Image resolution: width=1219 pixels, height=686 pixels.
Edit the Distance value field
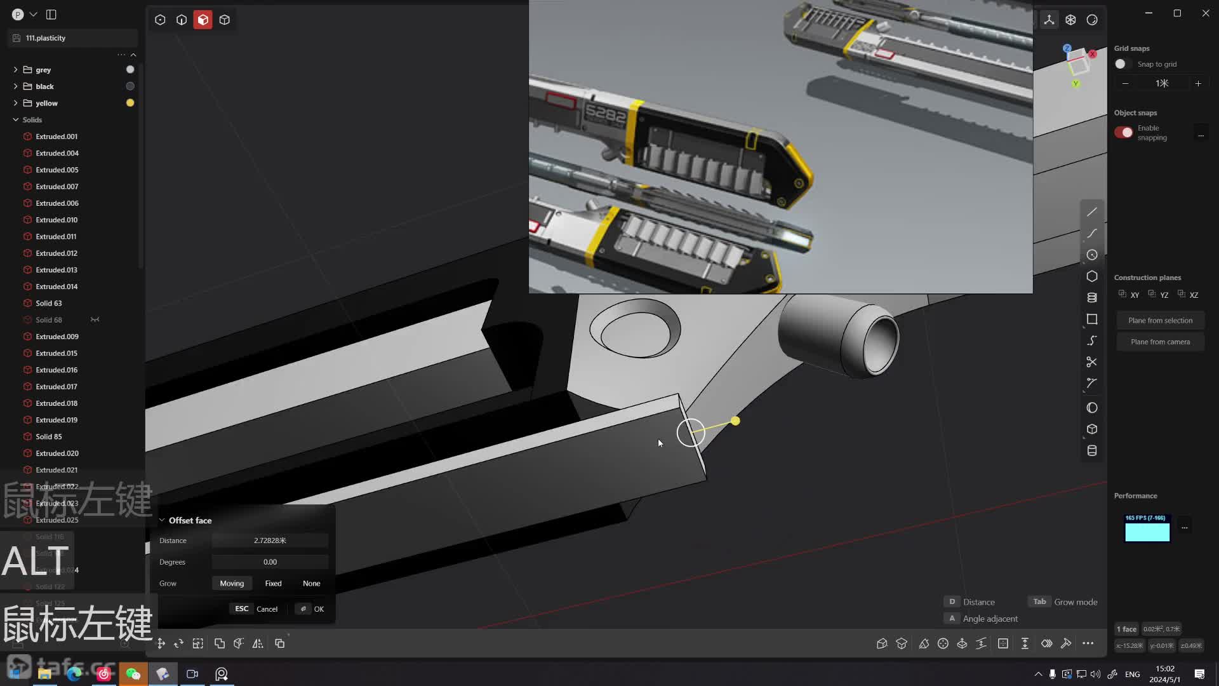[x=270, y=541]
